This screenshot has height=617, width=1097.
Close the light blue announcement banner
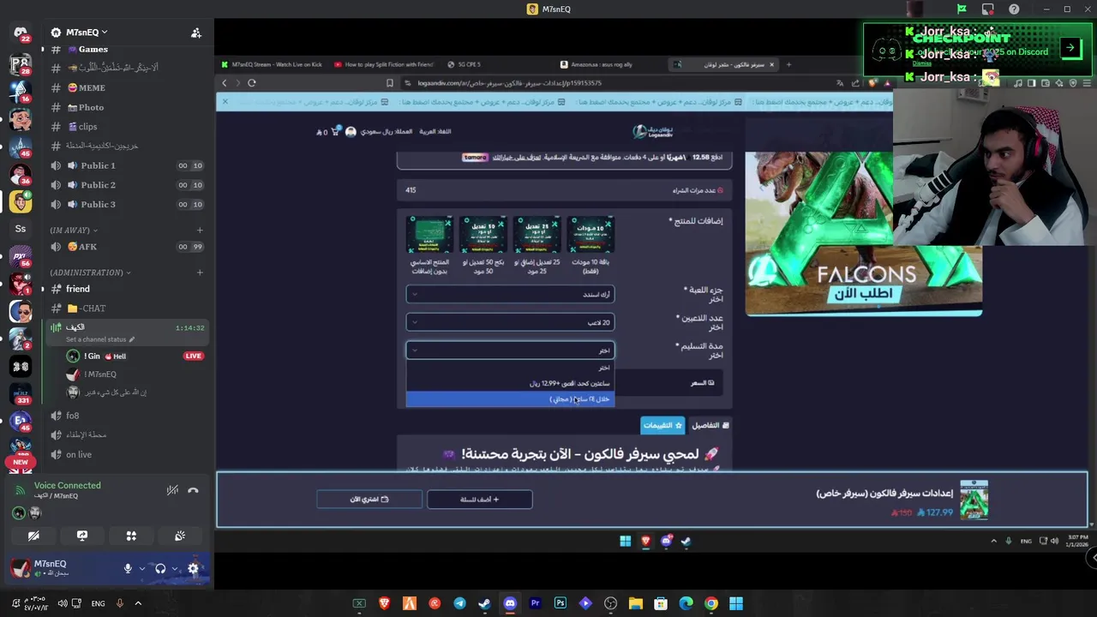point(225,101)
